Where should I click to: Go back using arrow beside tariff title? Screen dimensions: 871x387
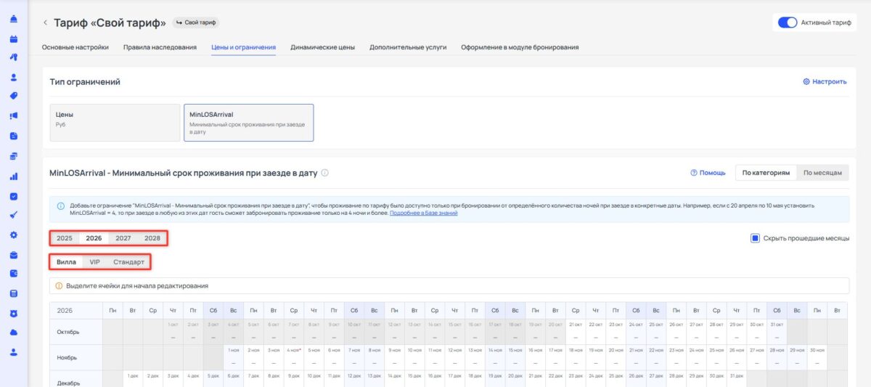point(45,23)
